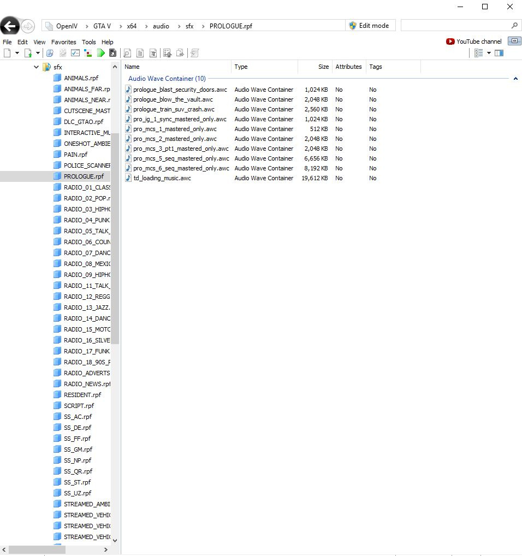Viewport: 522px width, 556px height.
Task: Click the archive icon beside RESIDENT.rpf
Action: pyautogui.click(x=57, y=394)
